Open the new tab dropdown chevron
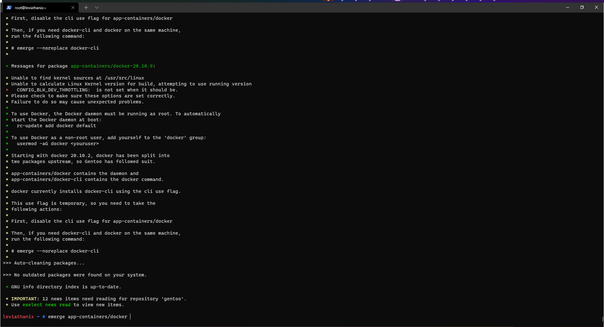Image resolution: width=604 pixels, height=327 pixels. coord(96,8)
